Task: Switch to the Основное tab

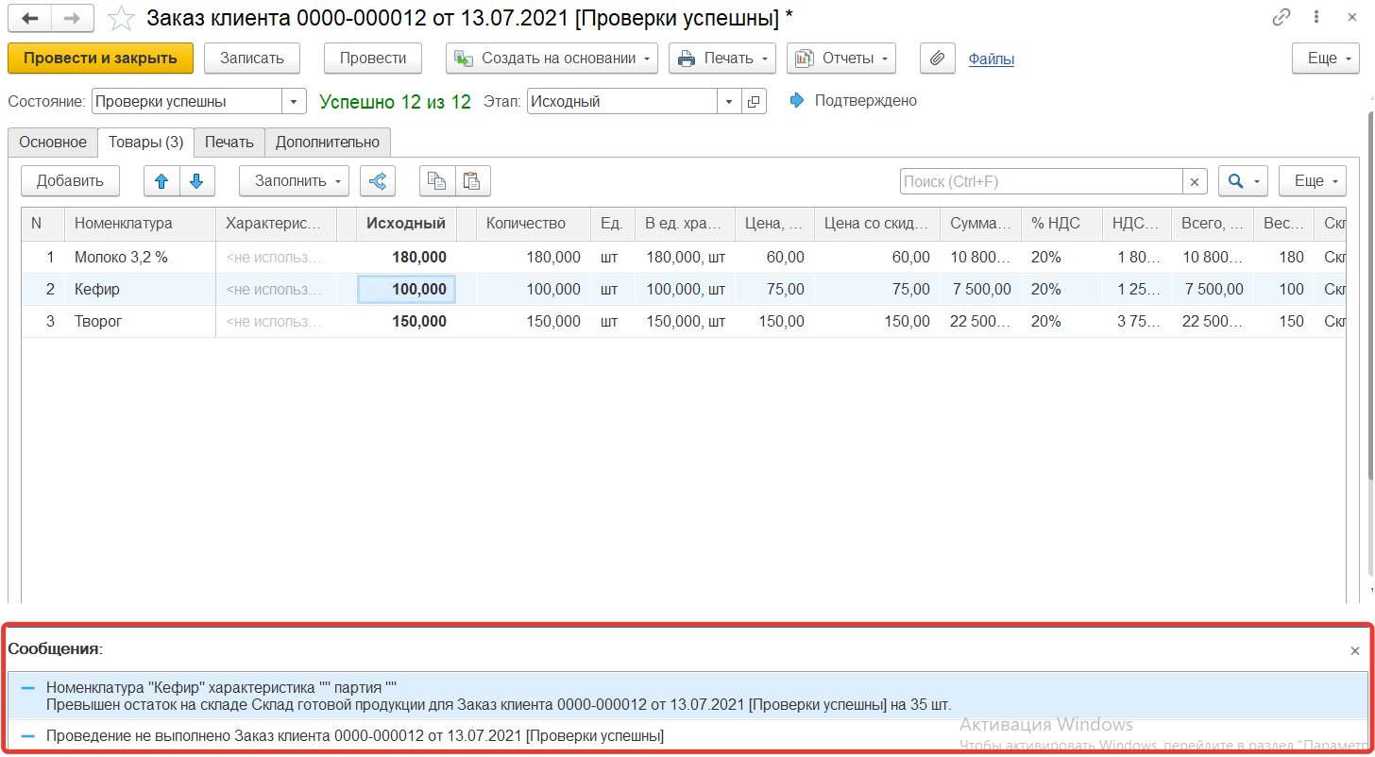Action: click(x=53, y=143)
